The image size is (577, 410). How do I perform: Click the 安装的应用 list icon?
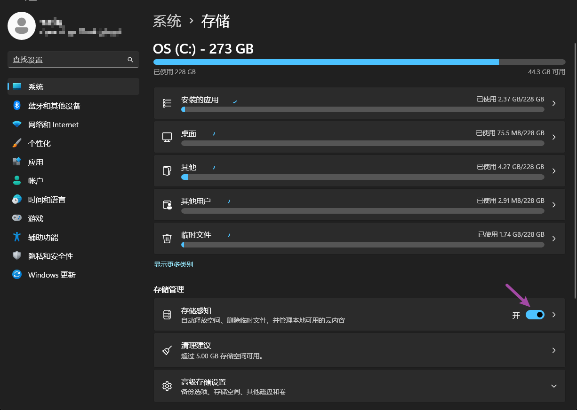coord(167,103)
